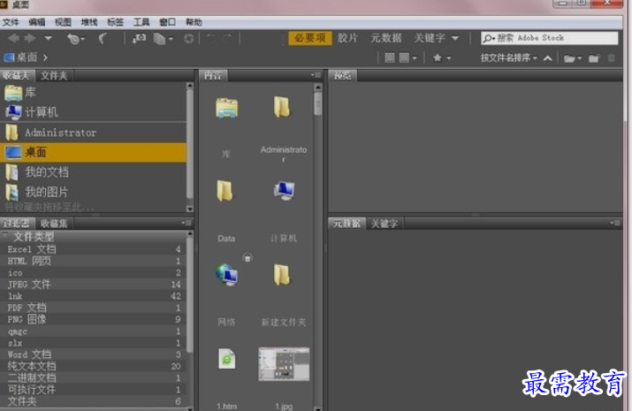Open the 视图 menu
Screen dimensions: 632x411
[63, 22]
